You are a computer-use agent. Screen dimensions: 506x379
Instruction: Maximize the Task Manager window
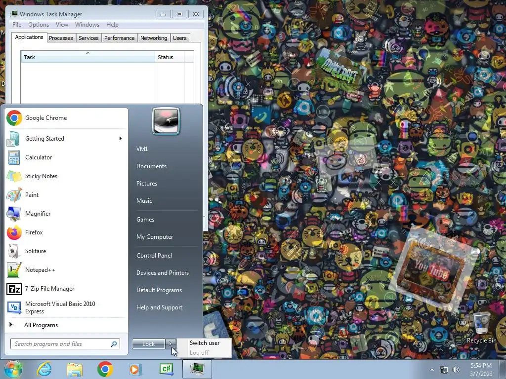179,14
